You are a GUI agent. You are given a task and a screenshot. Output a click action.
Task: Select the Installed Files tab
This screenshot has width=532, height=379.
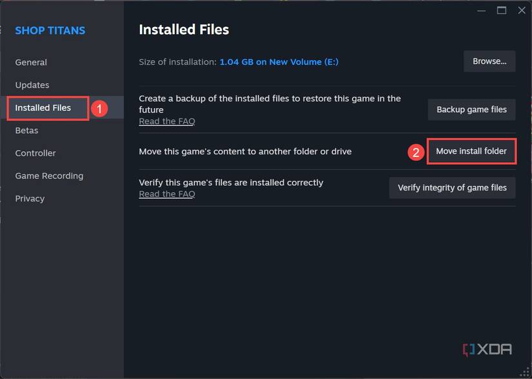(x=43, y=107)
